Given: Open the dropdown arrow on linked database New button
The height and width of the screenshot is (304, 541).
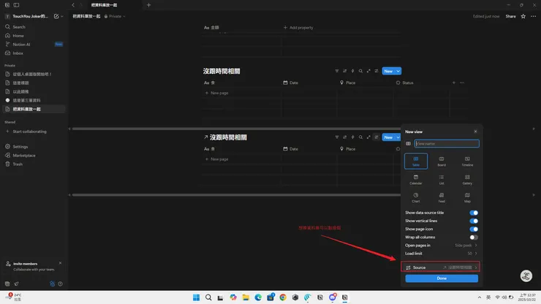Looking at the screenshot, I should pyautogui.click(x=398, y=137).
